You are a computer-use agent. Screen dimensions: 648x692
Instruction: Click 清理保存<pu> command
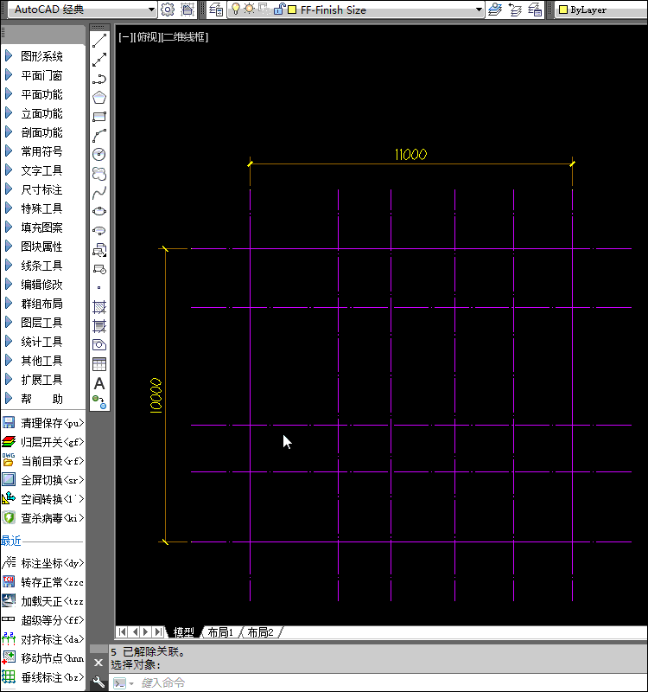pyautogui.click(x=42, y=423)
